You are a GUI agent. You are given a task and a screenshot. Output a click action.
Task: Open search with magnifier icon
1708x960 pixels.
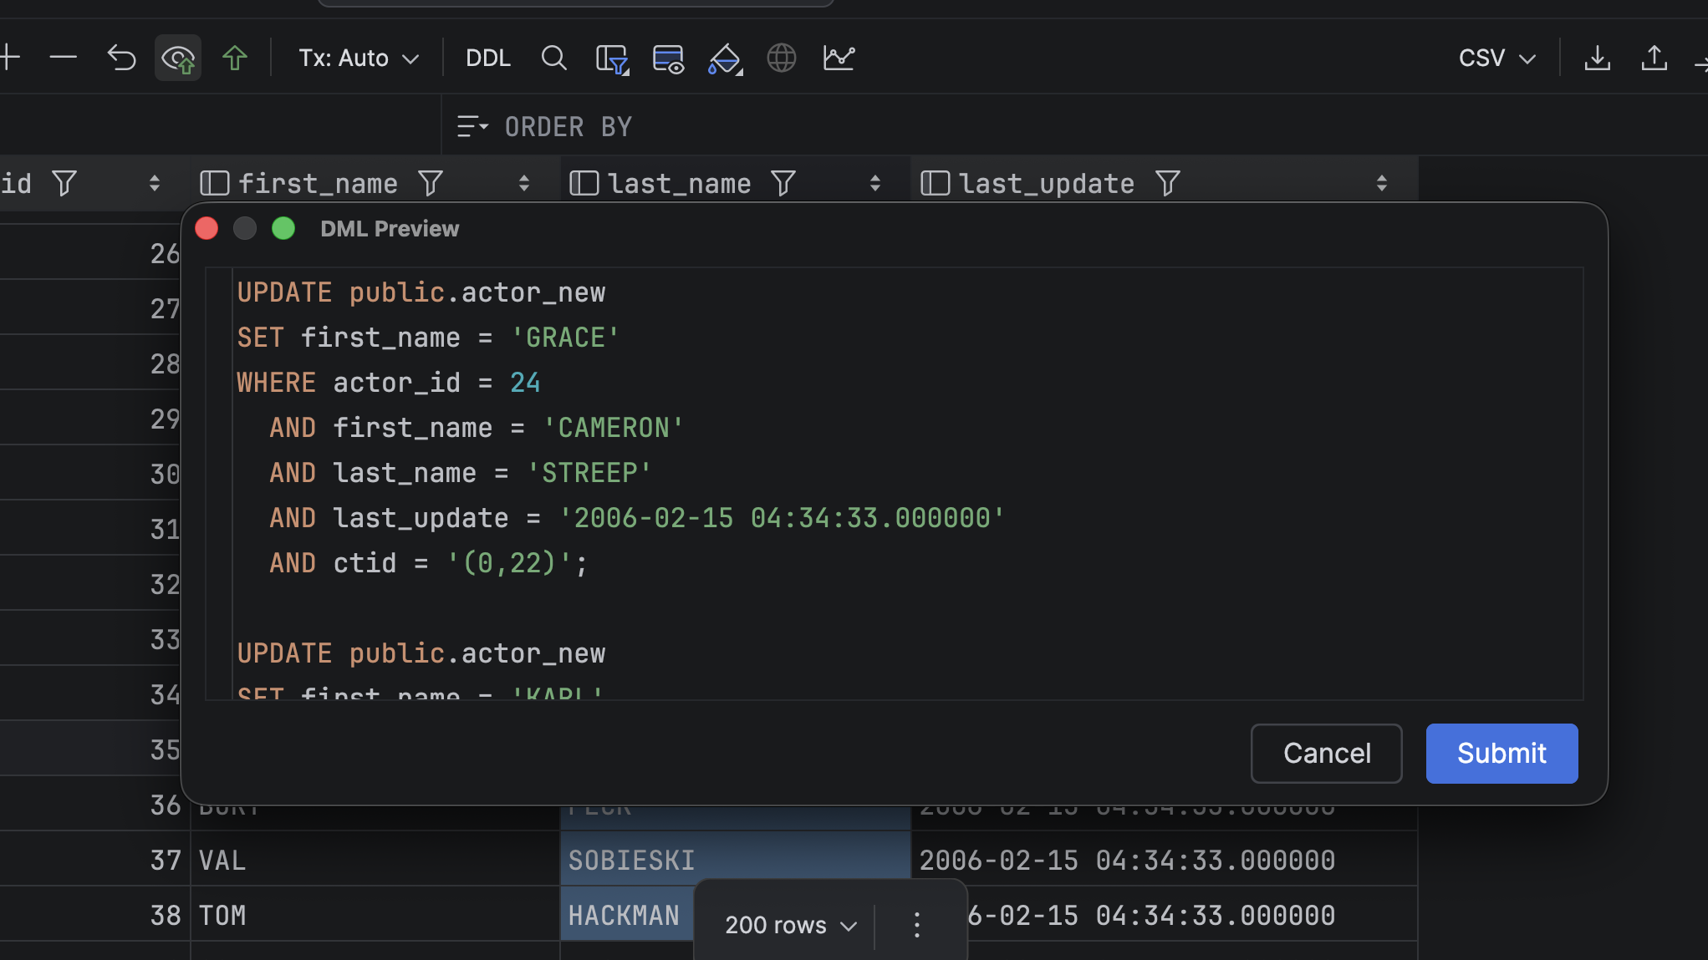[553, 58]
